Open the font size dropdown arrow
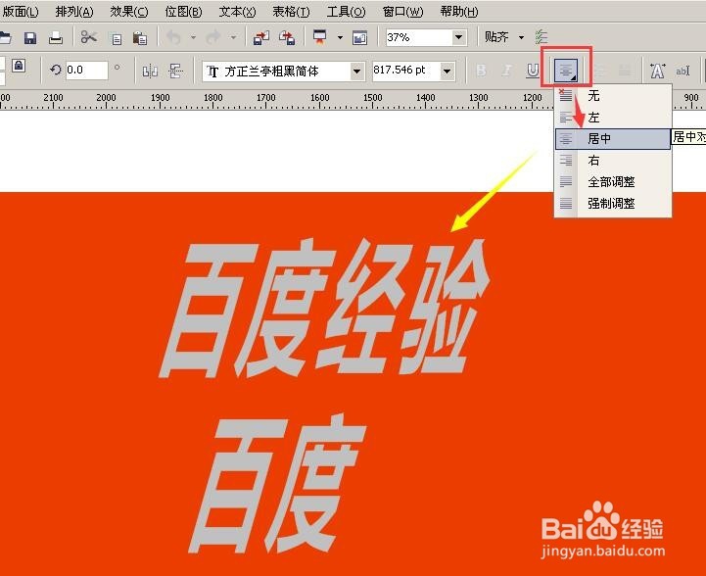706x576 pixels. coord(447,72)
